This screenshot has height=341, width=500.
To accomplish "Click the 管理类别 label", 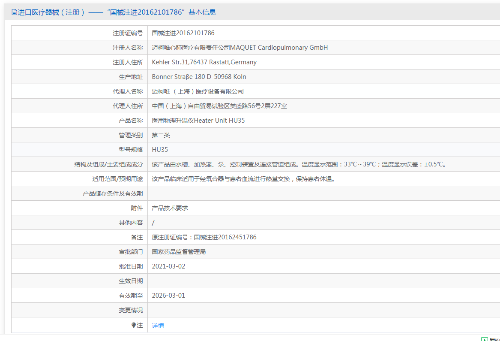I will (x=131, y=136).
